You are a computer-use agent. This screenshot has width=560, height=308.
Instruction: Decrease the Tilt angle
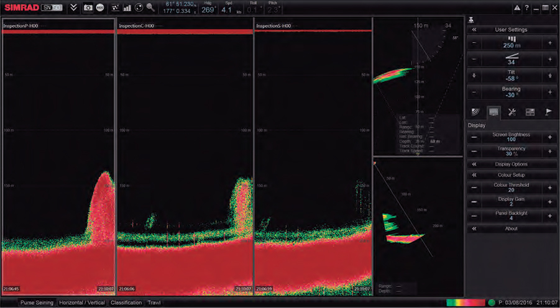(474, 75)
